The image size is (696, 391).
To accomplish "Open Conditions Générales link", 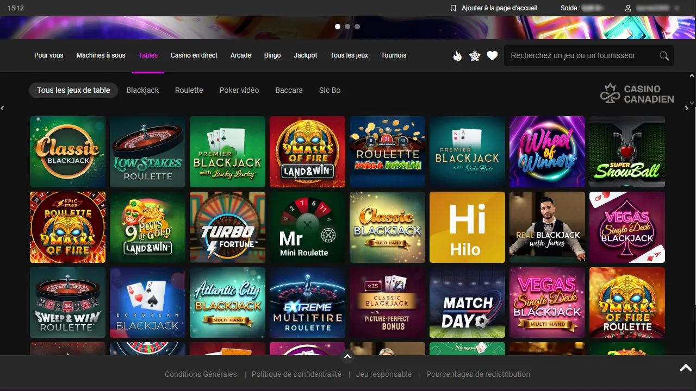I will (201, 374).
